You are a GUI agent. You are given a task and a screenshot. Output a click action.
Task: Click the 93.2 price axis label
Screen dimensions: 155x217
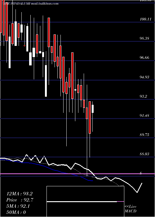pos(143,96)
